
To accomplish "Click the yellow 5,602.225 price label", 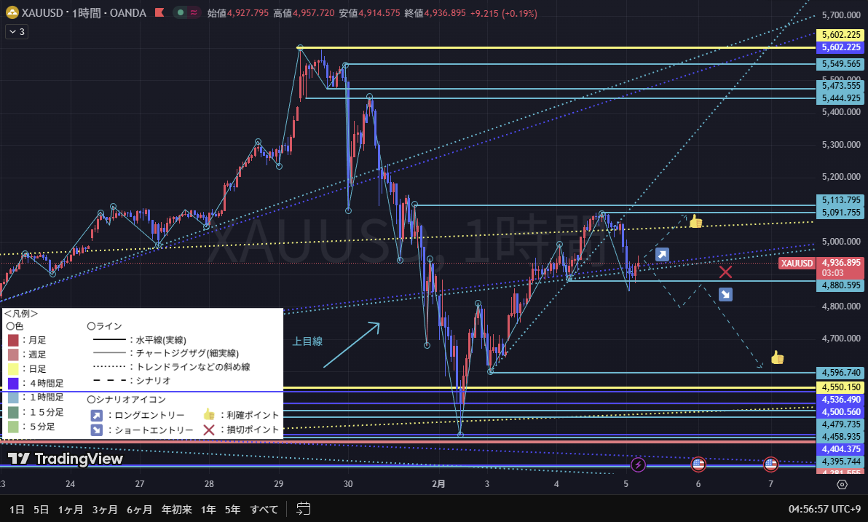I will point(840,35).
